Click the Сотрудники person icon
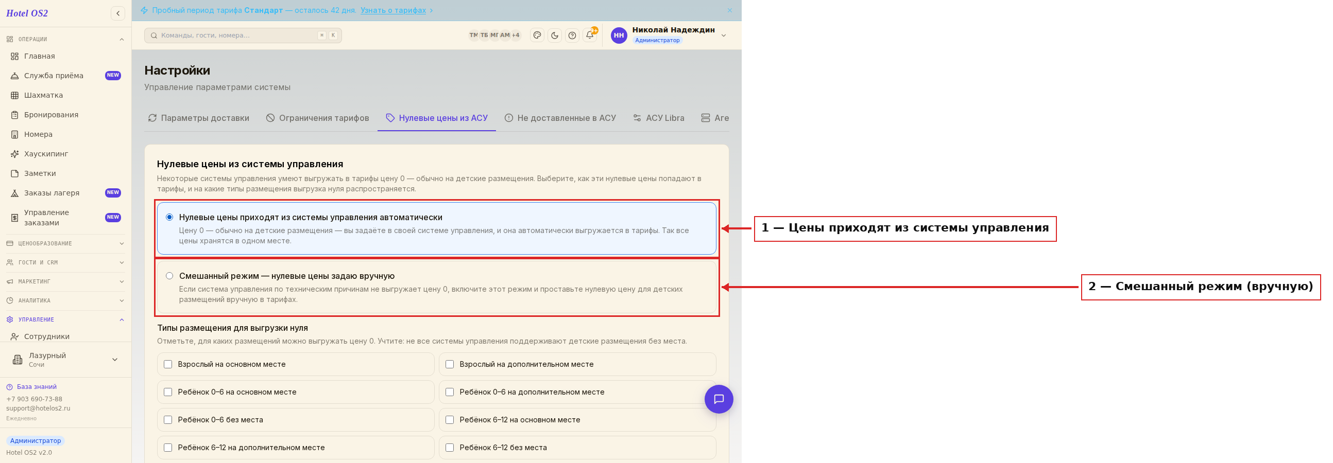Image resolution: width=1333 pixels, height=463 pixels. click(15, 336)
